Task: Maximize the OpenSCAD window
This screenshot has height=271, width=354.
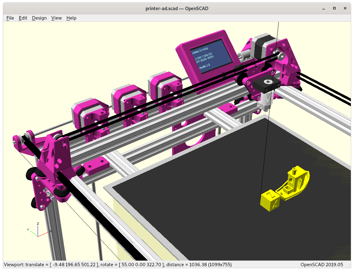Action: [x=334, y=8]
